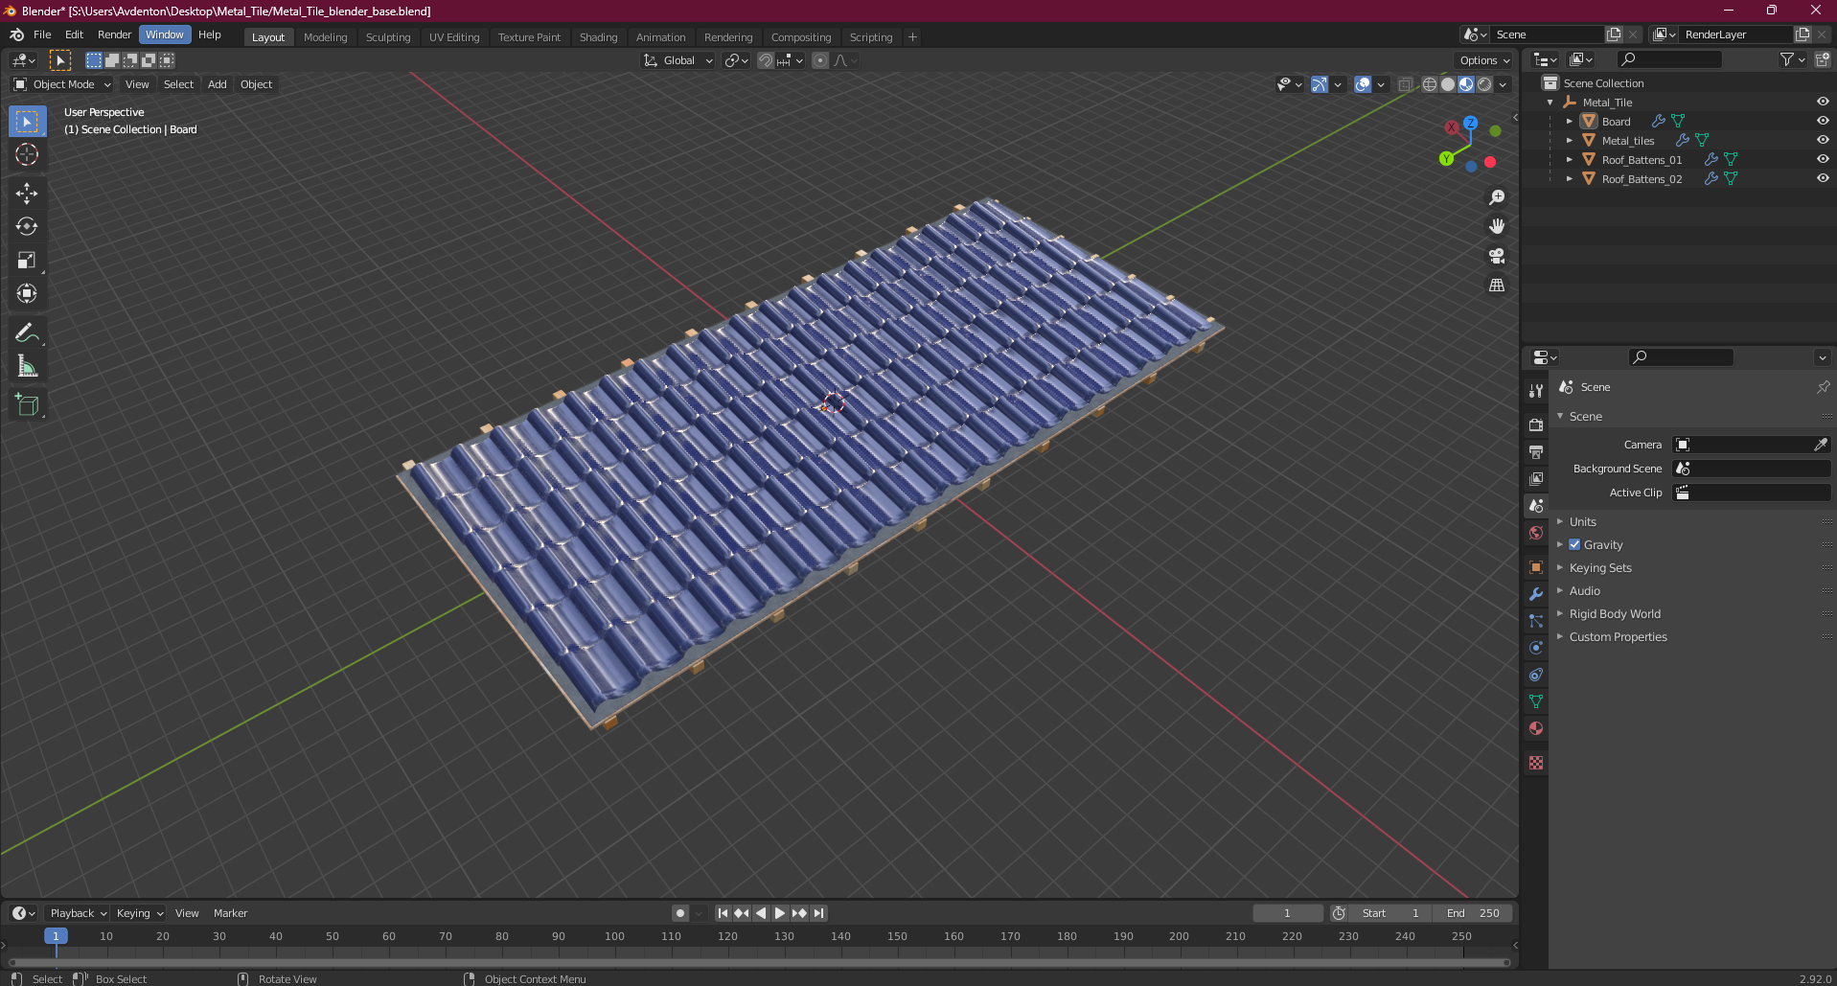Select the Measure tool
This screenshot has height=986, width=1837.
pos(27,366)
